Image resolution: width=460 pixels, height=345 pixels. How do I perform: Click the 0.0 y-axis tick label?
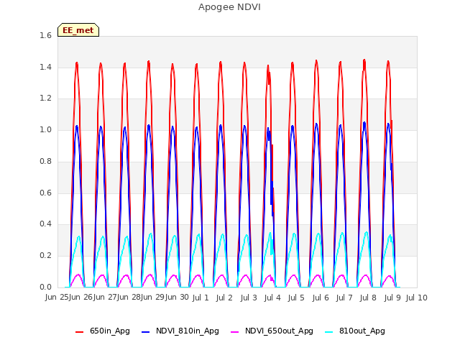[45, 287]
